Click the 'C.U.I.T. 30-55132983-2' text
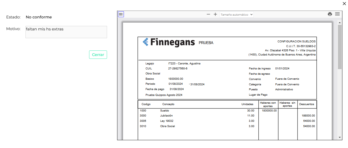Image resolution: width=348 pixels, height=148 pixels. (x=301, y=46)
